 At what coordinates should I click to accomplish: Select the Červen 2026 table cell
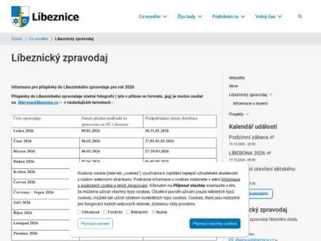tap(40, 184)
